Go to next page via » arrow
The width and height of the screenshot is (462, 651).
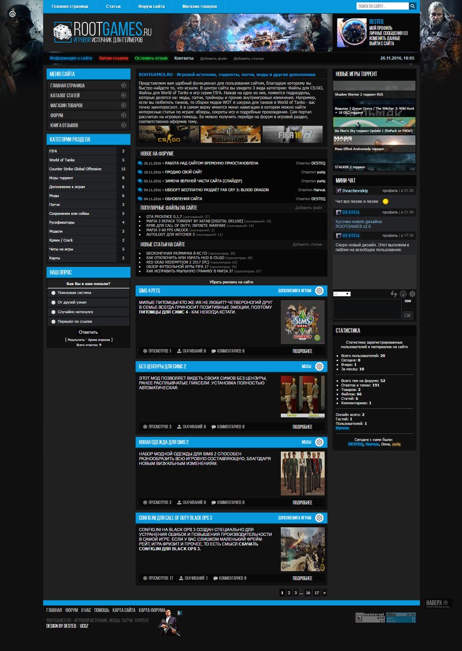pyautogui.click(x=324, y=593)
